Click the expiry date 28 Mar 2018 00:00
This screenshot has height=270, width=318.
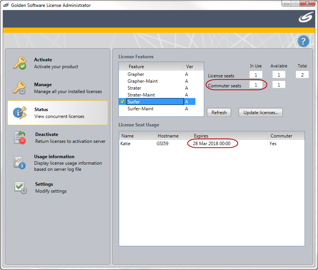coord(211,144)
